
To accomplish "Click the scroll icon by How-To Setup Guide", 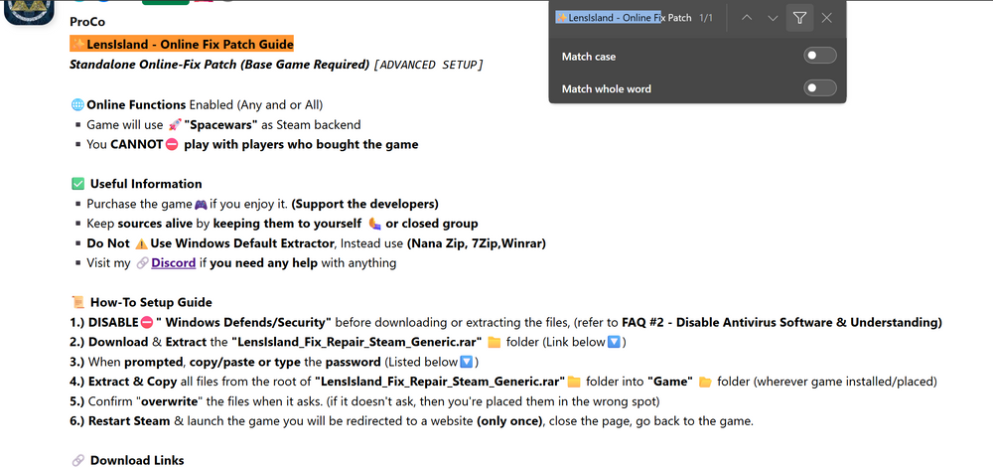I will pos(77,303).
